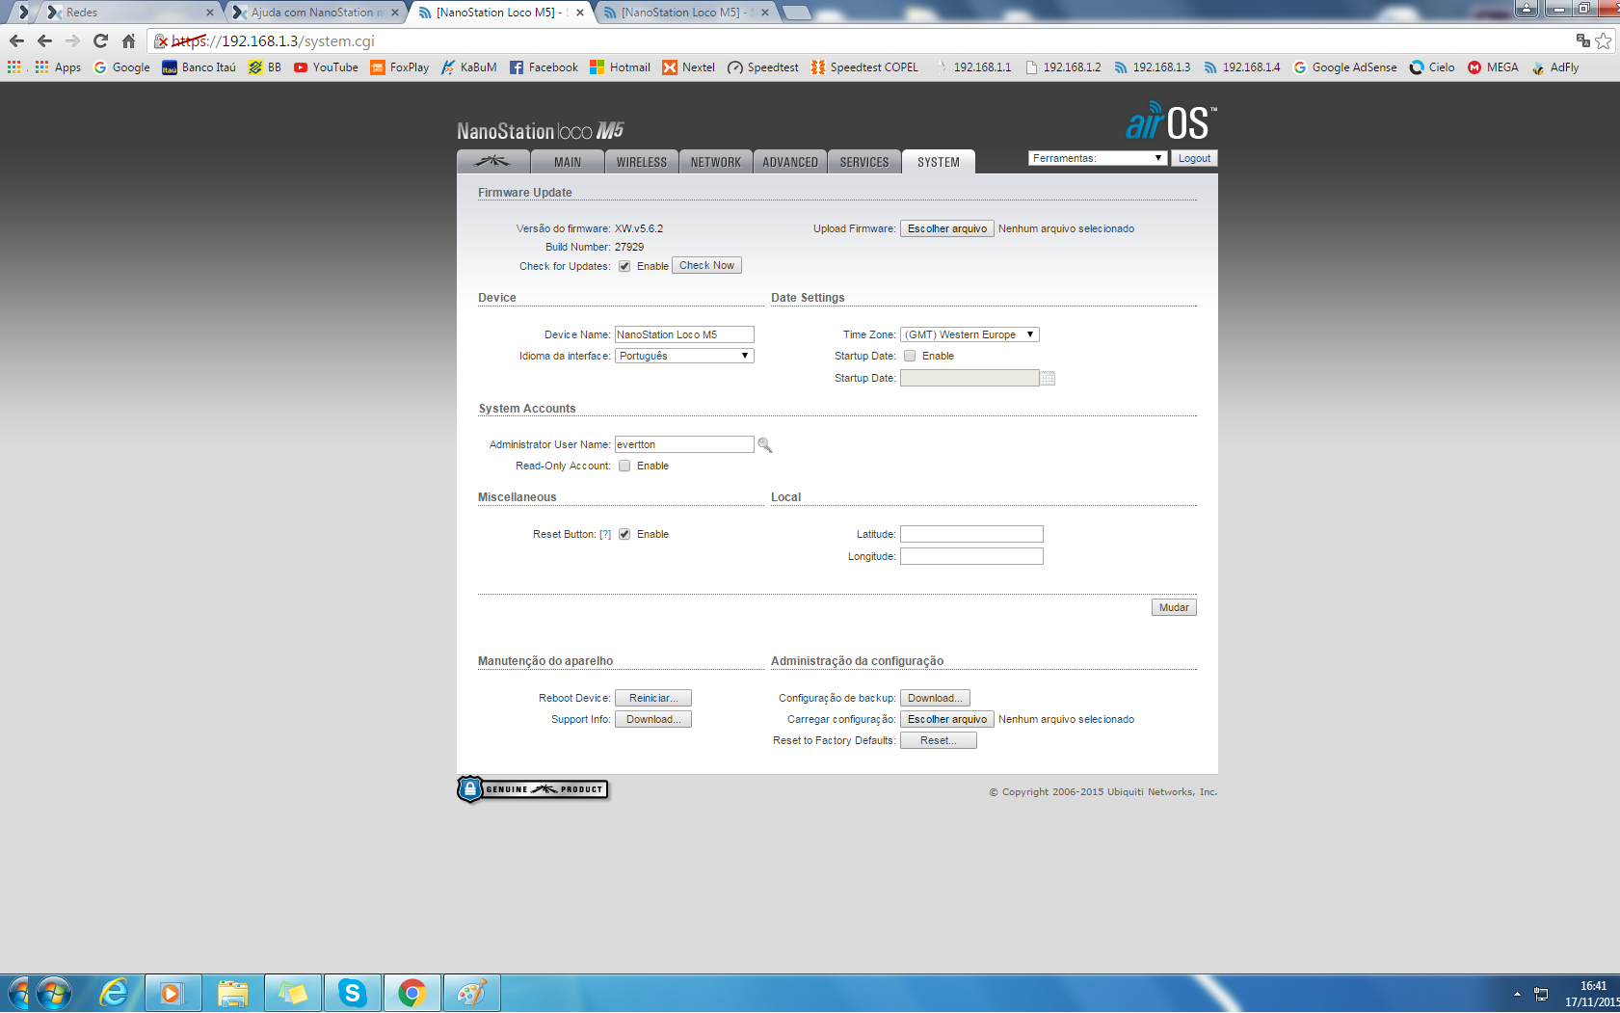
Task: Select the SYSTEM tab
Action: (939, 162)
